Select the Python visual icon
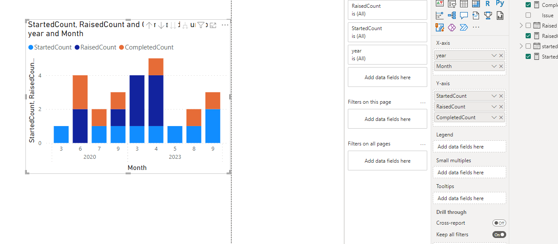Screen dimensions: 558x244 pyautogui.click(x=500, y=3)
